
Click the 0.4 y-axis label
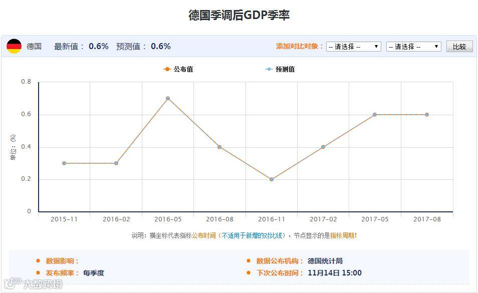click(x=26, y=147)
